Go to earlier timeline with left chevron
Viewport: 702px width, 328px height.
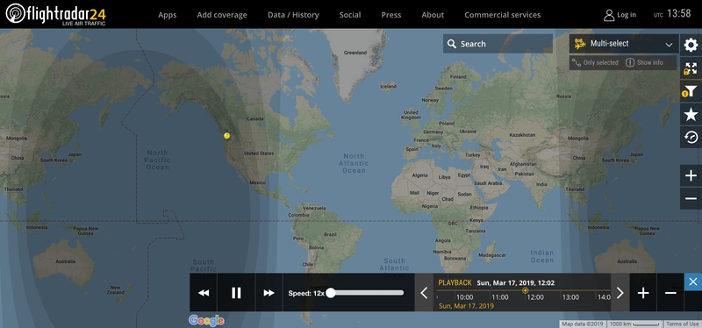tap(424, 293)
